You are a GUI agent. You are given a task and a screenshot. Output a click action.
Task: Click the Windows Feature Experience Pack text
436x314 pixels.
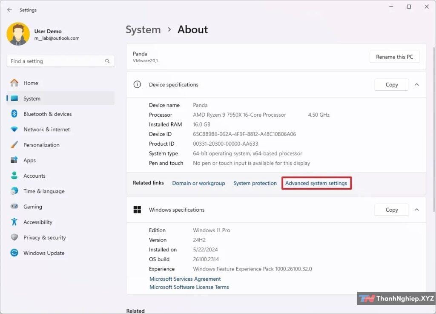(252, 269)
